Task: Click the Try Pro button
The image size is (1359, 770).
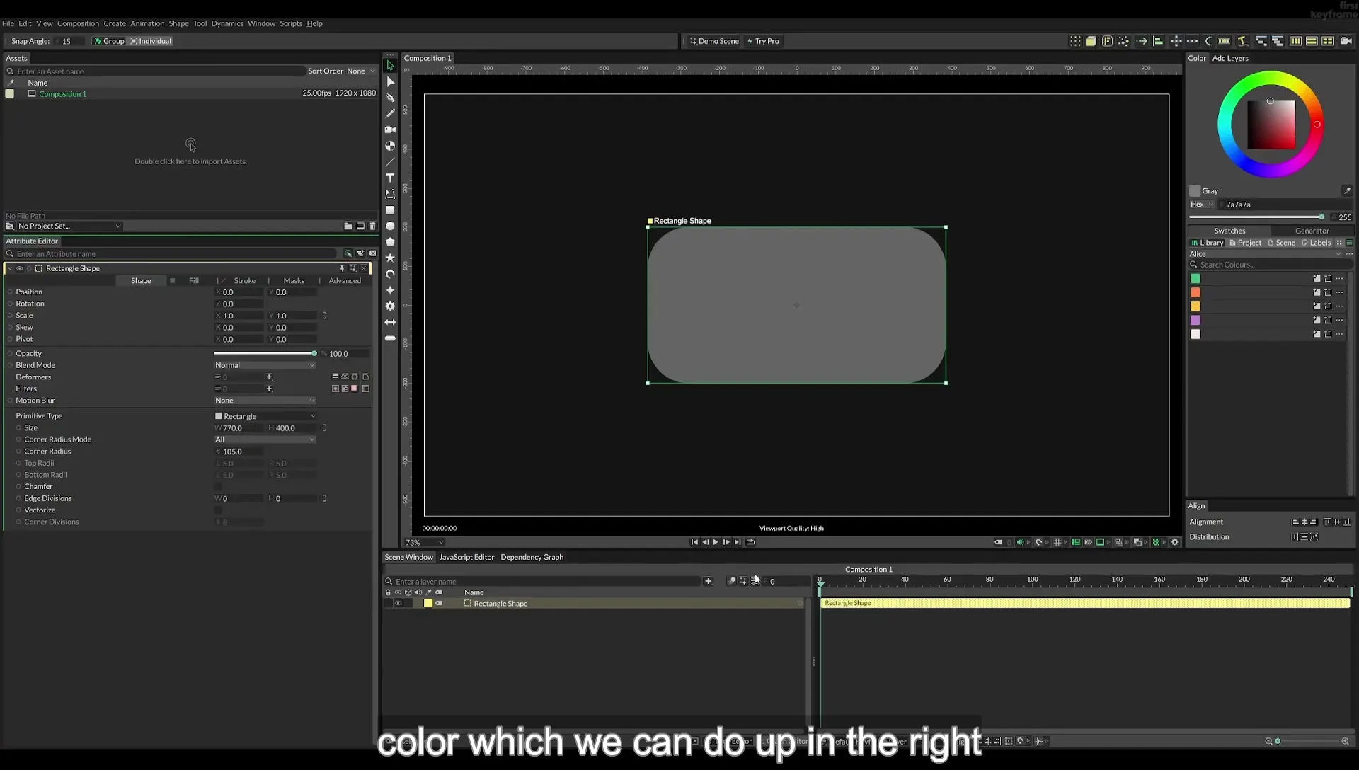Action: point(763,41)
